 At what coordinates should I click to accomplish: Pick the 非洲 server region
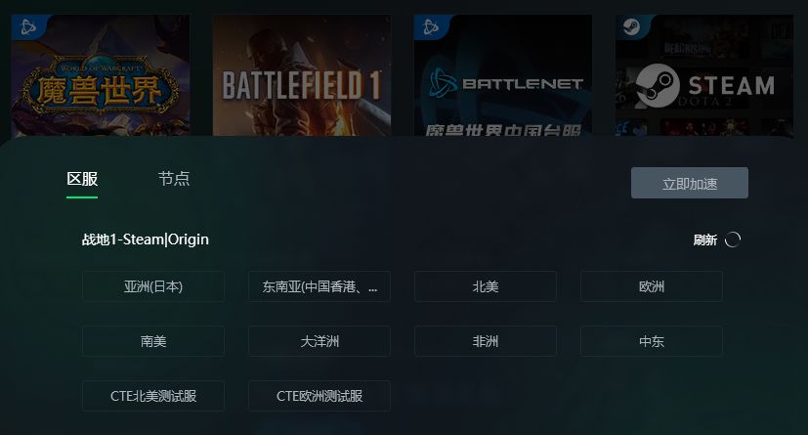click(486, 341)
